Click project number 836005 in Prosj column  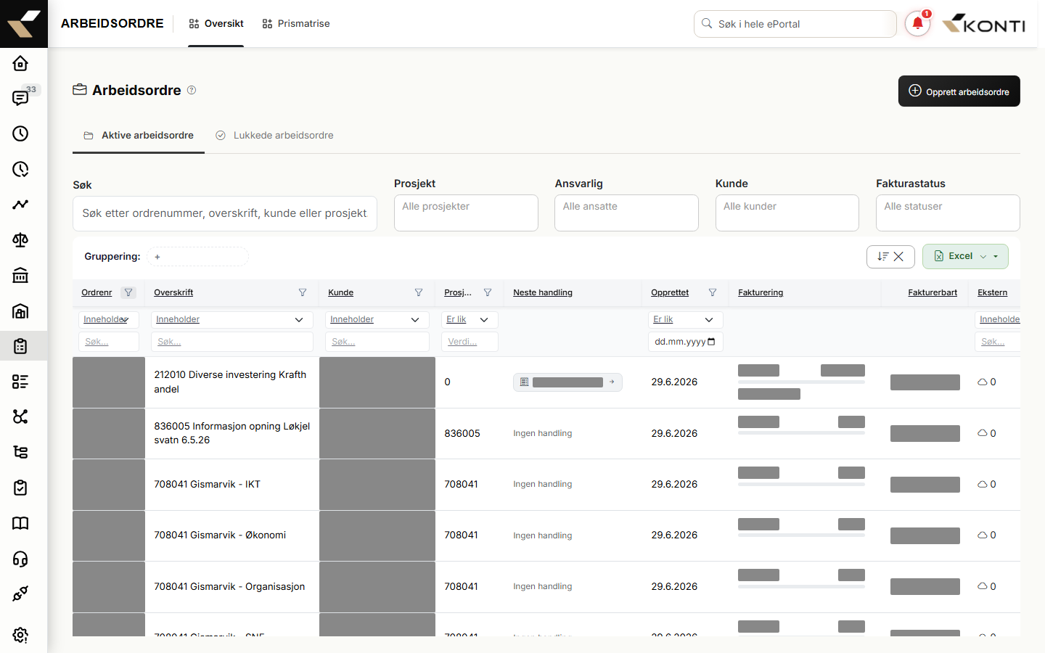(x=462, y=433)
